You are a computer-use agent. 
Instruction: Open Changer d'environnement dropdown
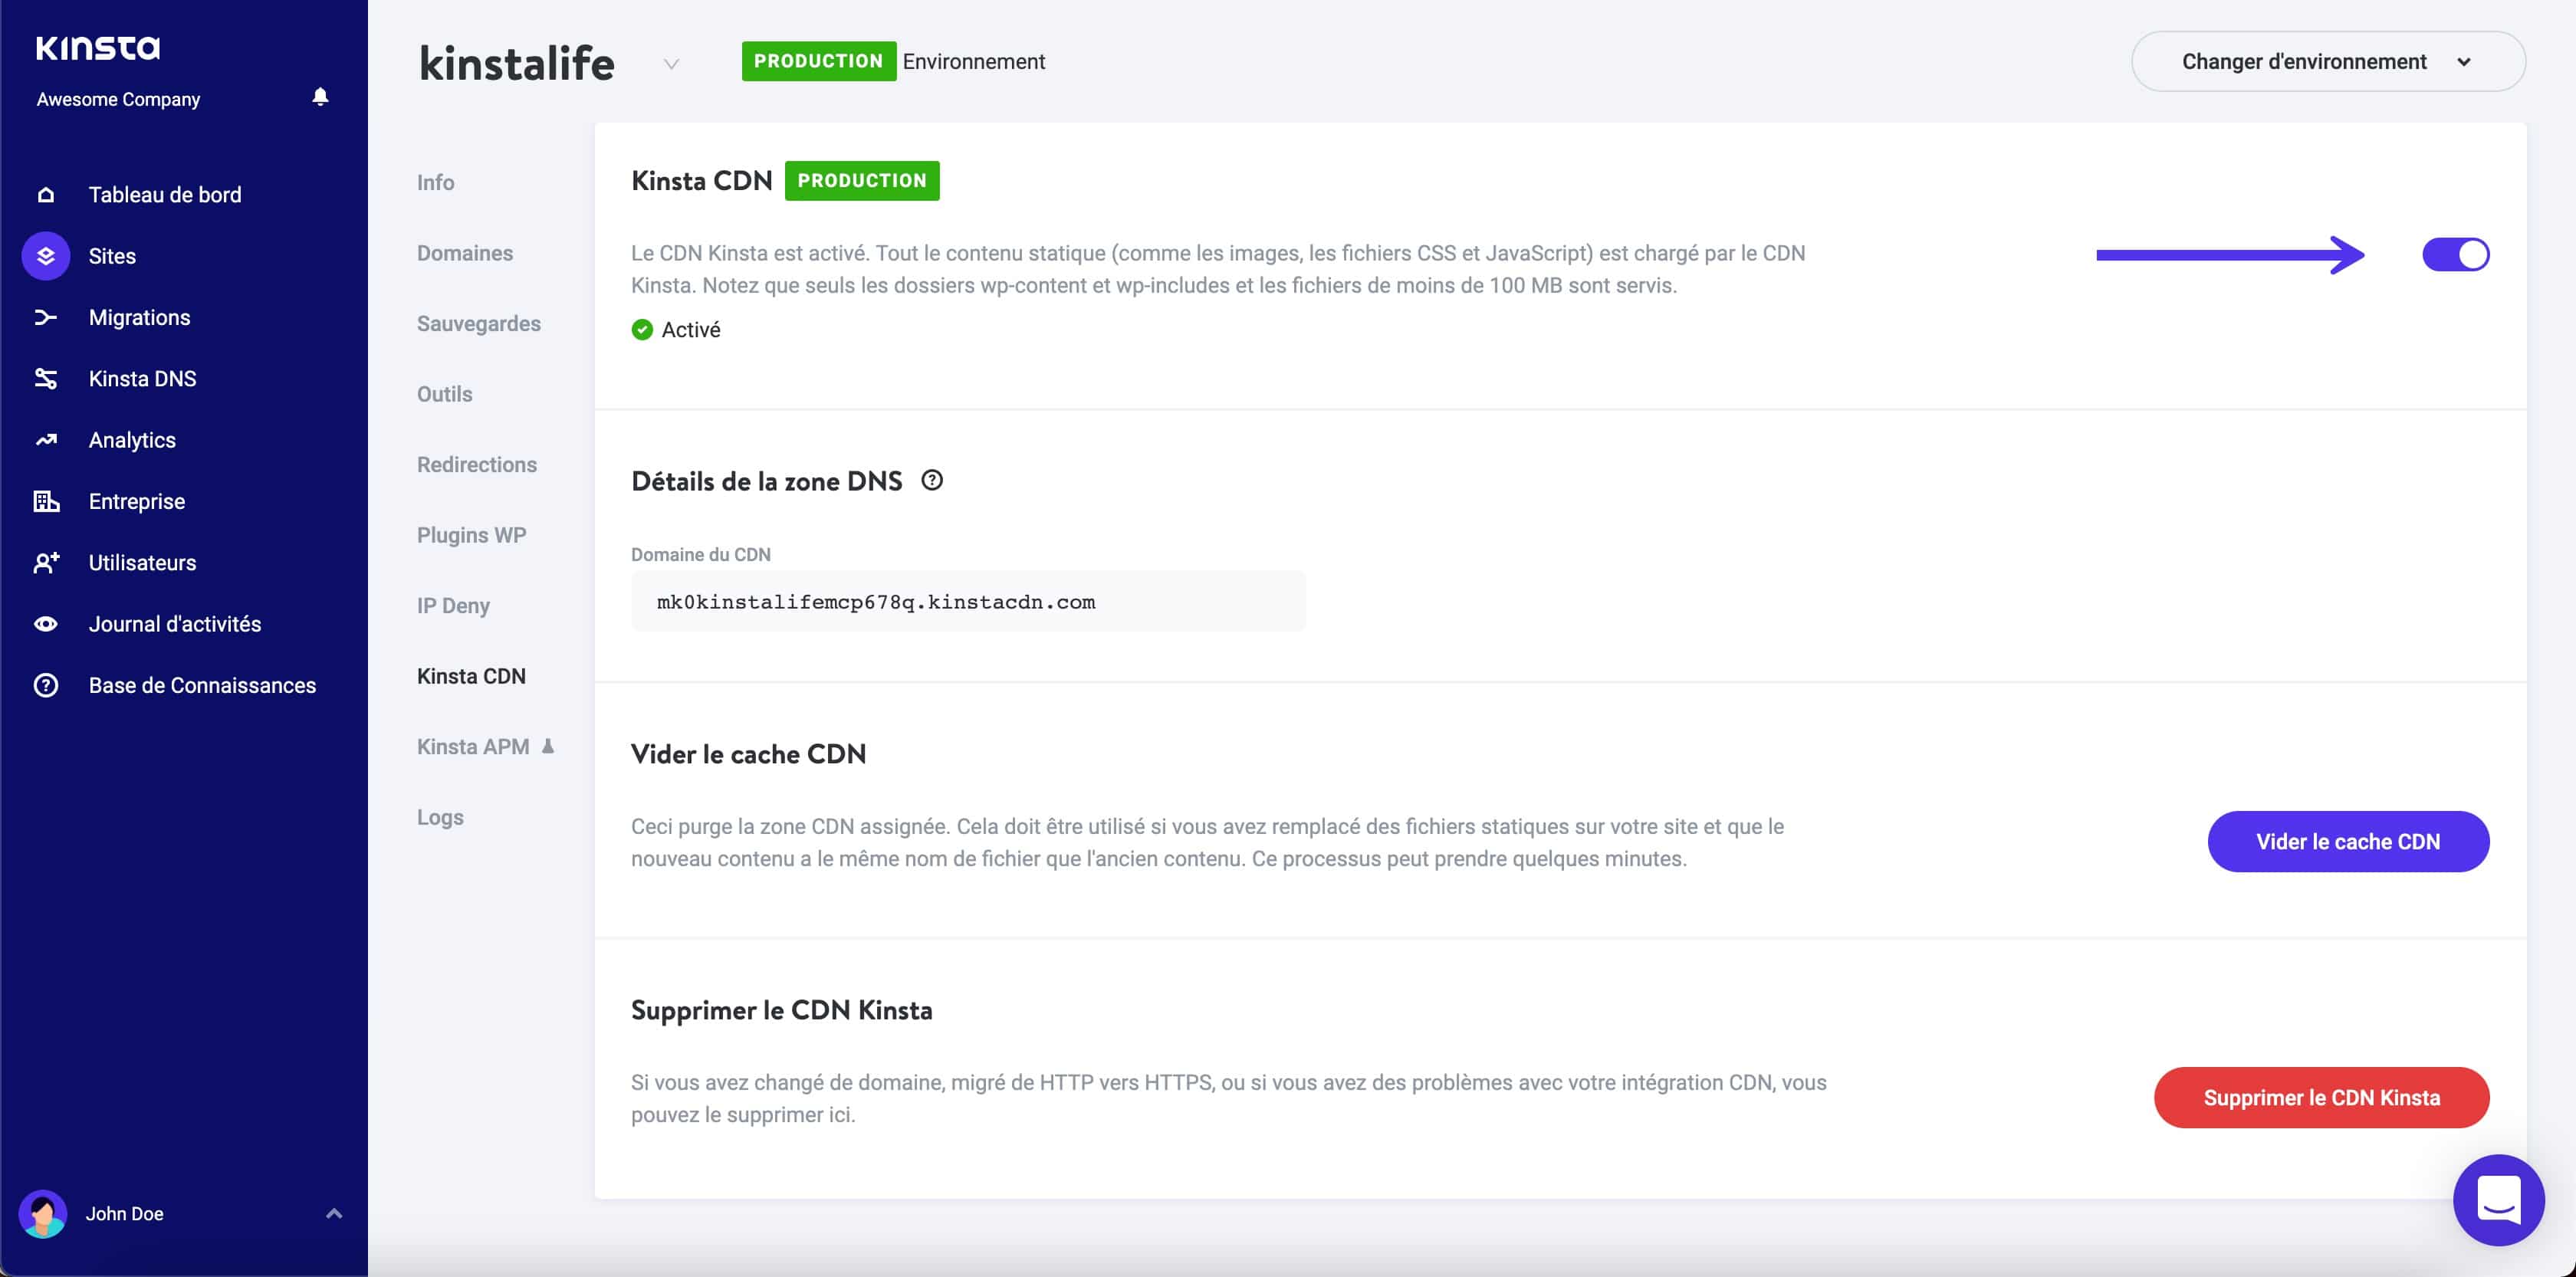(2328, 62)
